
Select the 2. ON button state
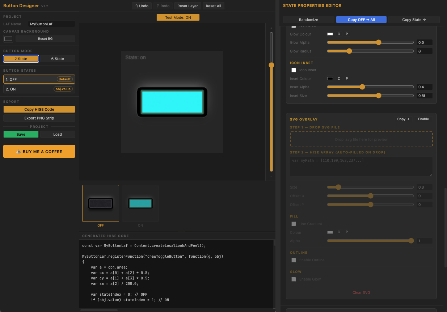[39, 89]
